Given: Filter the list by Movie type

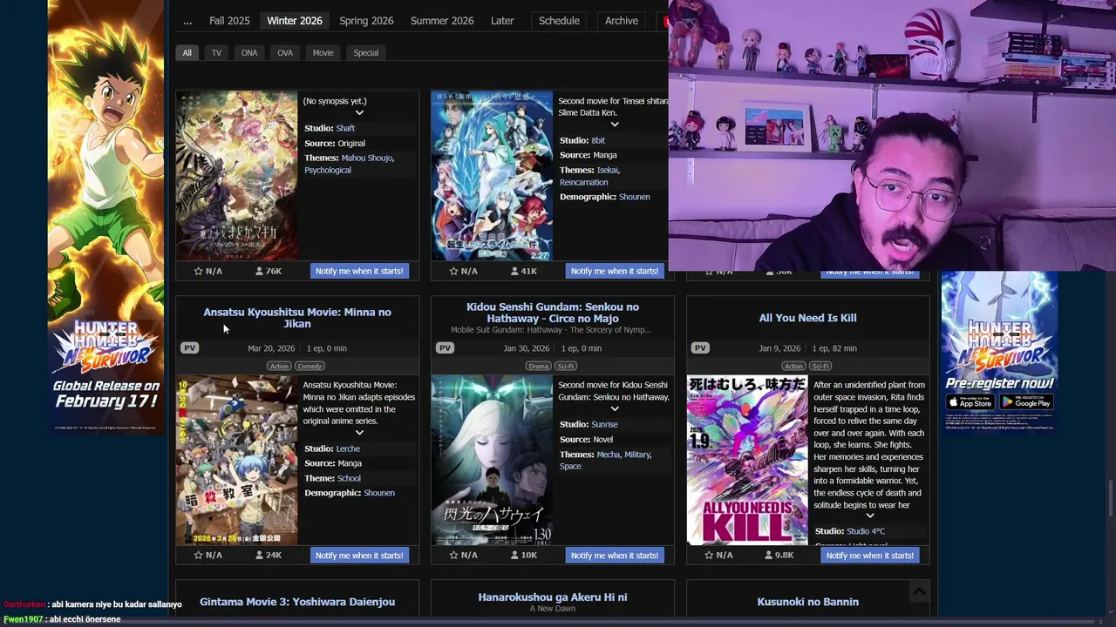Looking at the screenshot, I should point(323,53).
